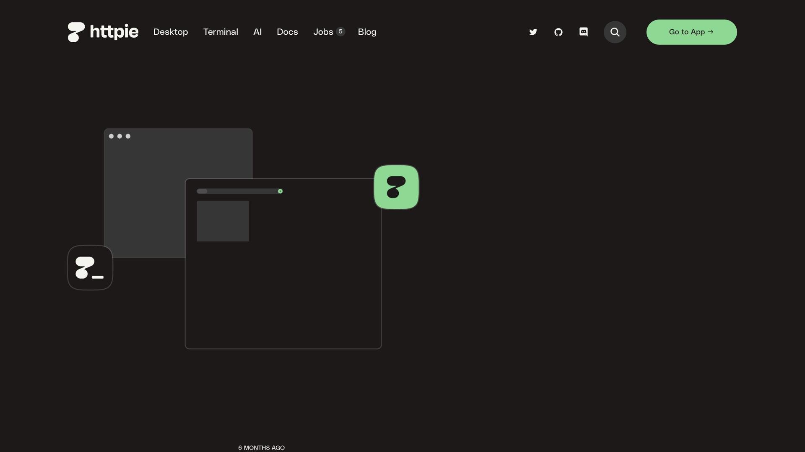Click the Go to App button
805x452 pixels.
(691, 32)
